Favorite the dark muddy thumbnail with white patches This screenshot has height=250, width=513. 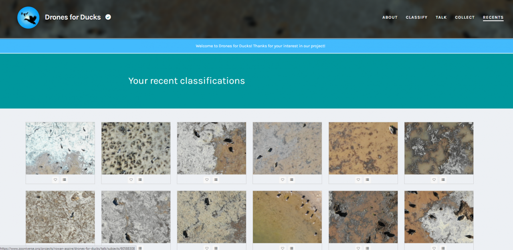(x=434, y=180)
